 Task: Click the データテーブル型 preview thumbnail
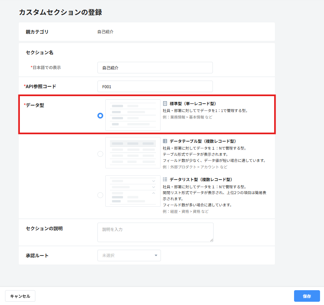pyautogui.click(x=133, y=153)
